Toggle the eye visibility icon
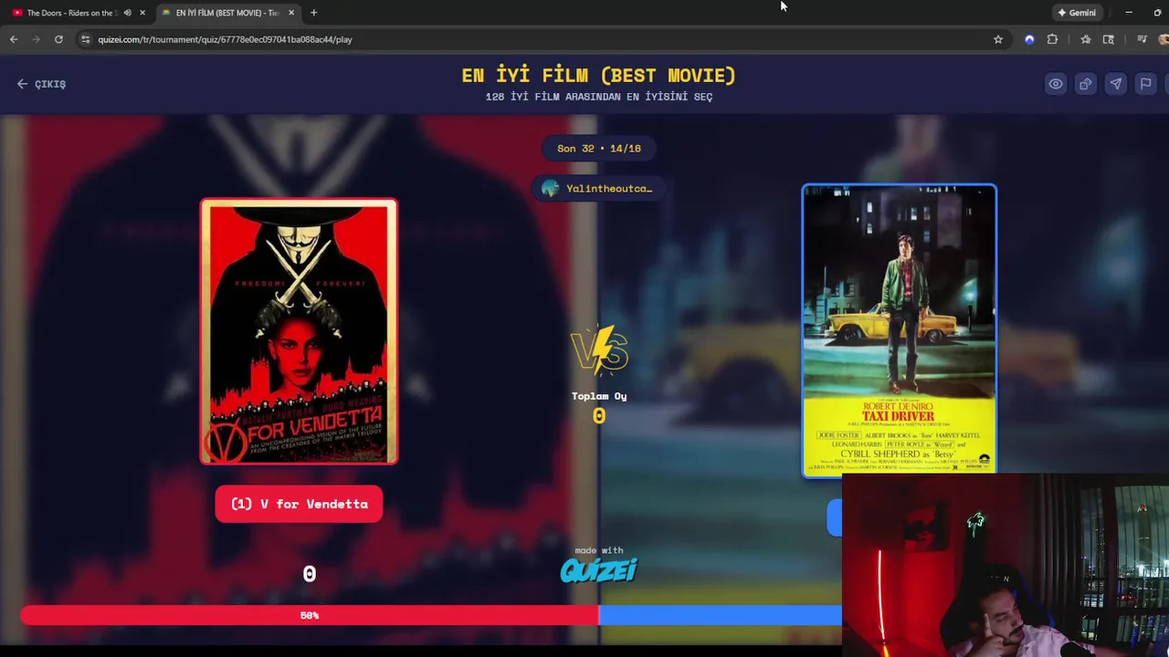1169x657 pixels. (1056, 84)
